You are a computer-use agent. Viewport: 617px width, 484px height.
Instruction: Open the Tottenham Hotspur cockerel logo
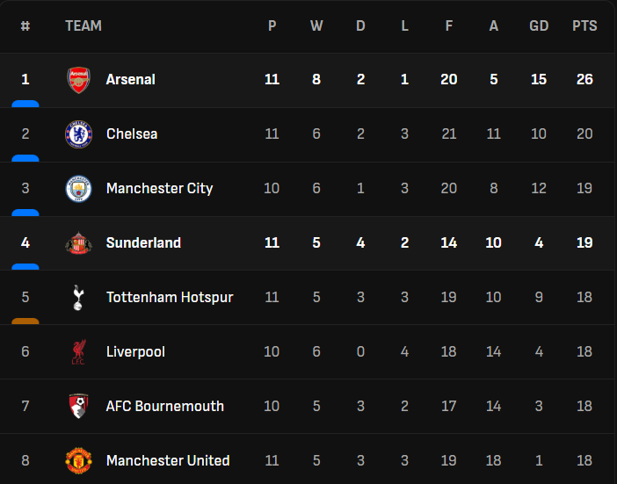pyautogui.click(x=78, y=298)
